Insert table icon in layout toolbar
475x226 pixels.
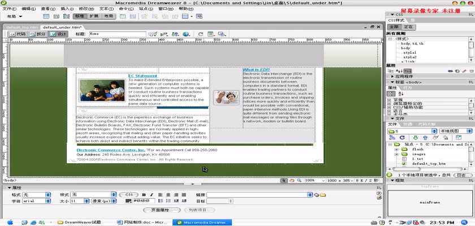click(x=46, y=16)
